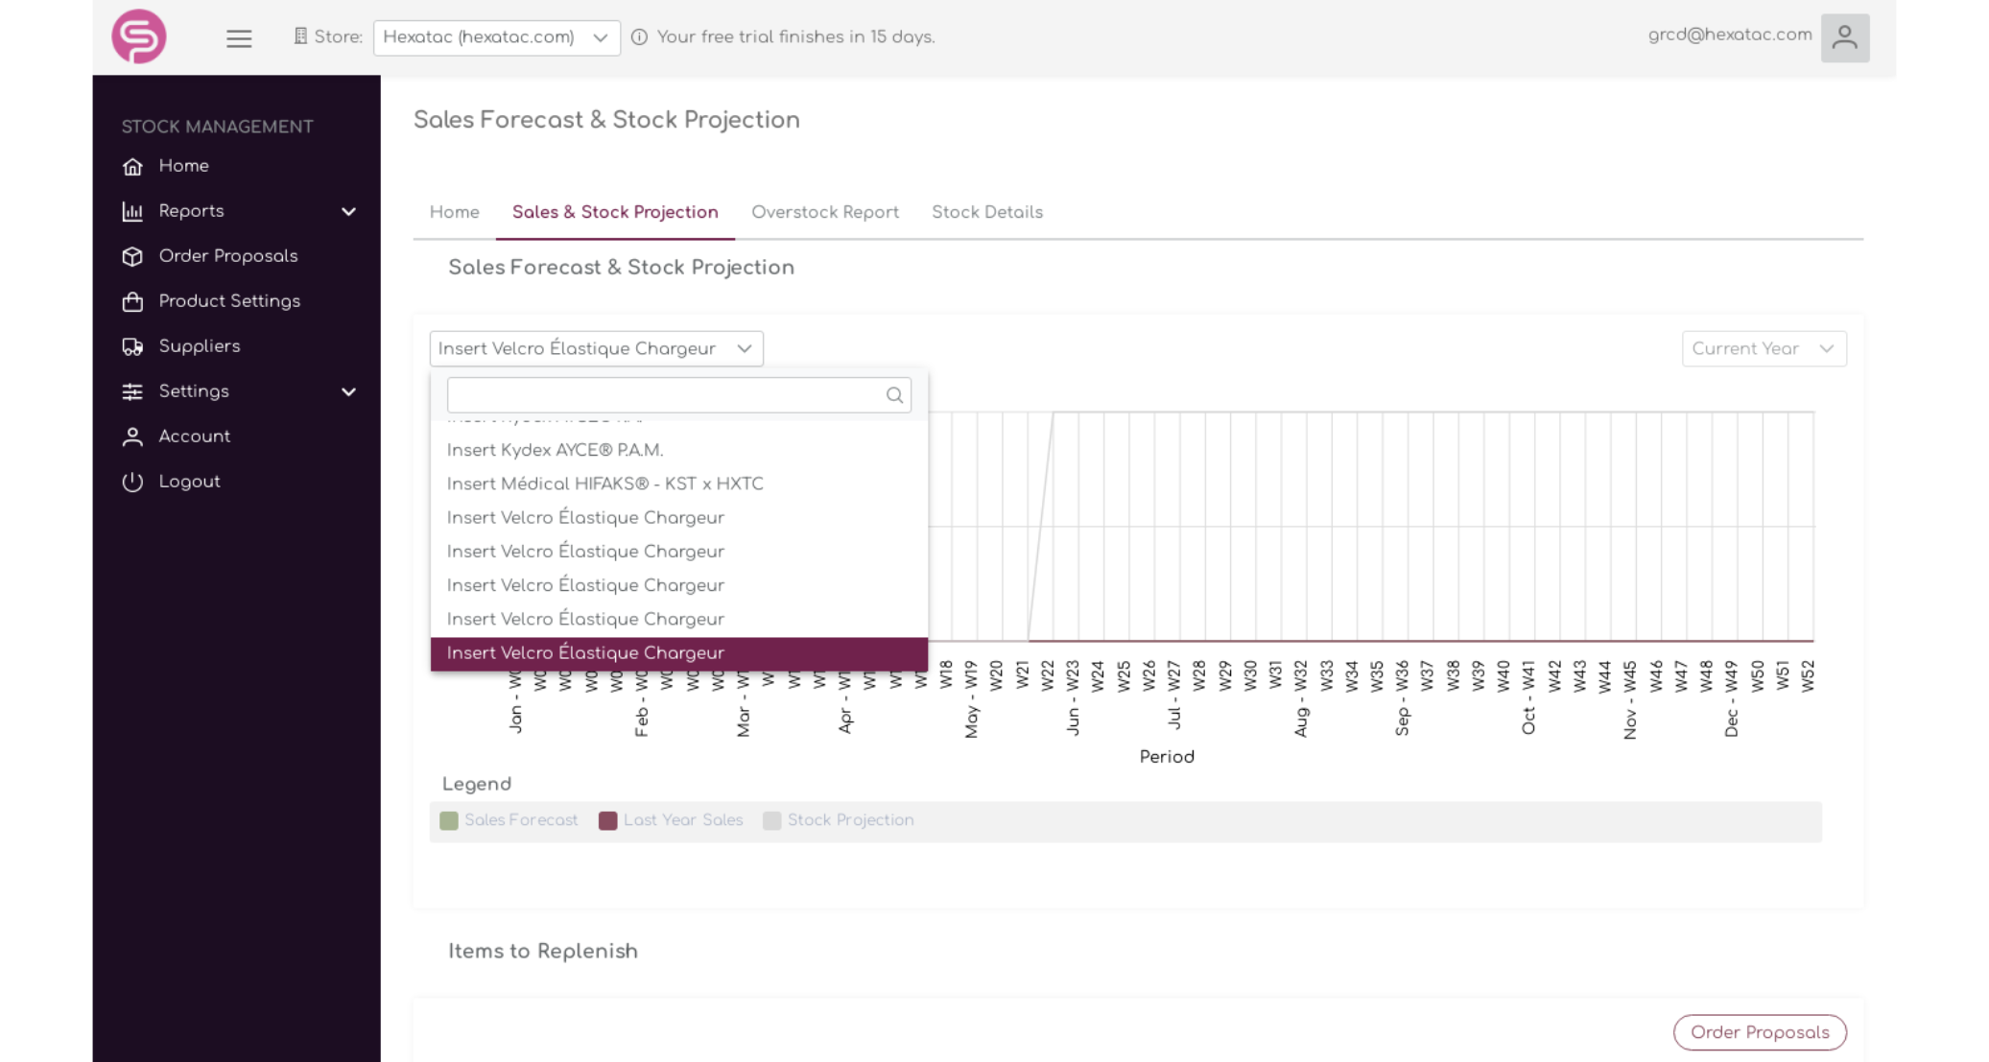Image resolution: width=1989 pixels, height=1062 pixels.
Task: Click grcd@hexatac.com account email
Action: [x=1730, y=35]
